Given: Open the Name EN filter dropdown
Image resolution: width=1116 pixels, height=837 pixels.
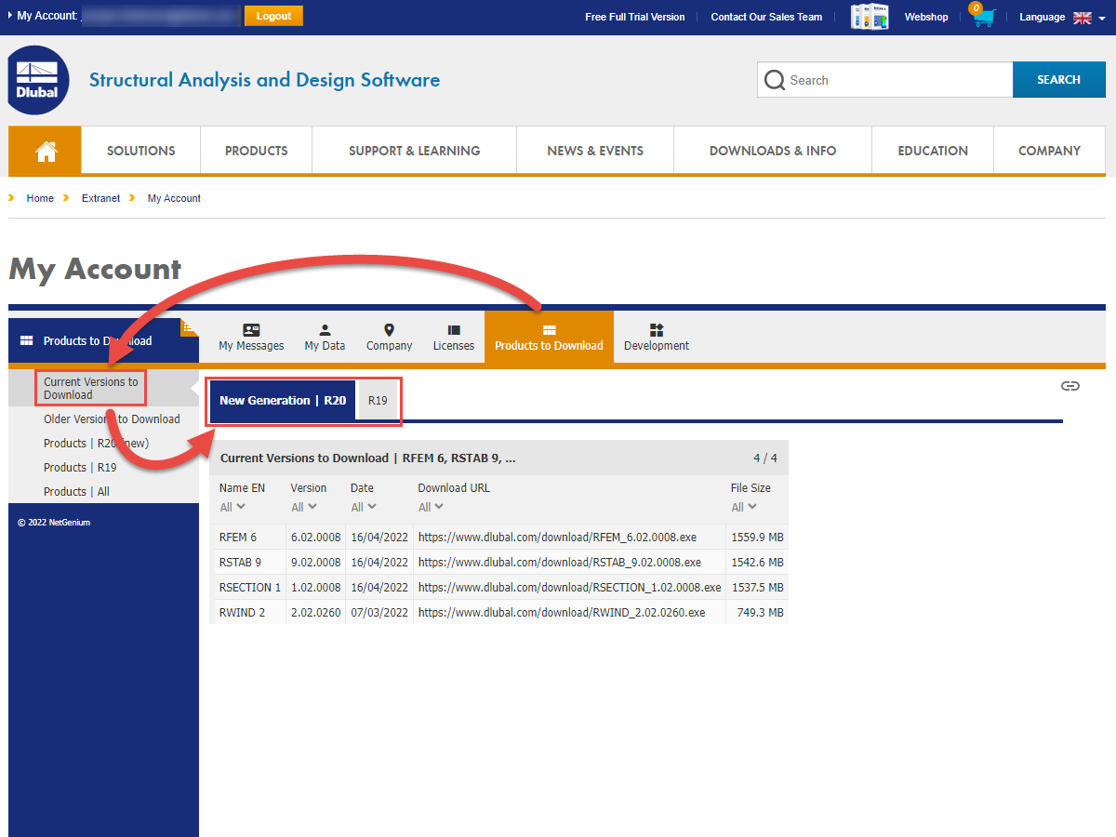Looking at the screenshot, I should [232, 507].
